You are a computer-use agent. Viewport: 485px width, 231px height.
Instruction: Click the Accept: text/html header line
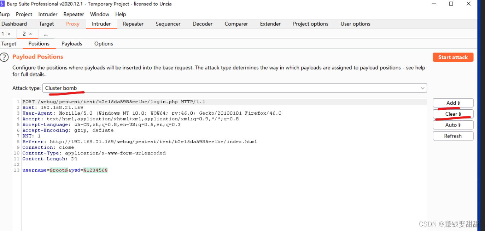130,119
